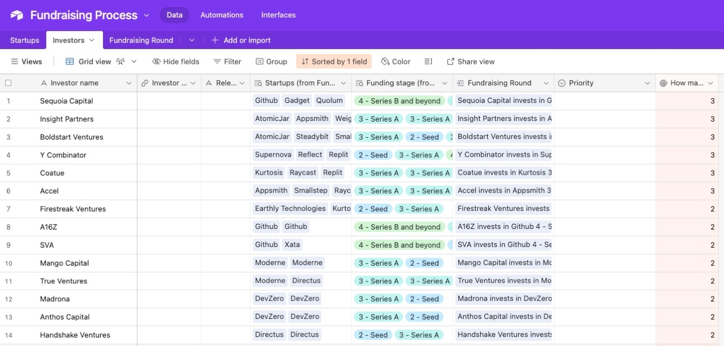This screenshot has height=346, width=724.
Task: Open the Filter tool
Action: [x=227, y=62]
